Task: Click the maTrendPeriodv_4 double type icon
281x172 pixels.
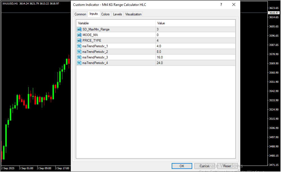Action: click(x=79, y=63)
